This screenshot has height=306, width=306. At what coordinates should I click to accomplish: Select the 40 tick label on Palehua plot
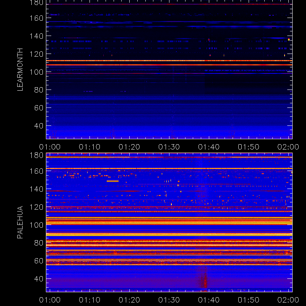point(39,279)
